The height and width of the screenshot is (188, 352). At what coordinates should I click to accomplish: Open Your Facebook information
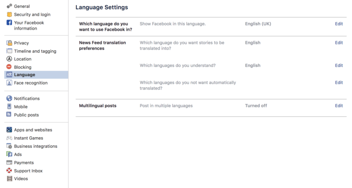tap(29, 26)
